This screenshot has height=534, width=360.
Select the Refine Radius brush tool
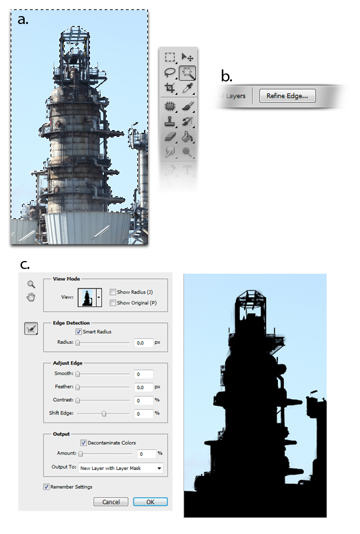(31, 329)
